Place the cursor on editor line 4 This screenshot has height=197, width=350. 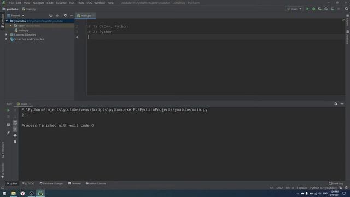[215, 37]
